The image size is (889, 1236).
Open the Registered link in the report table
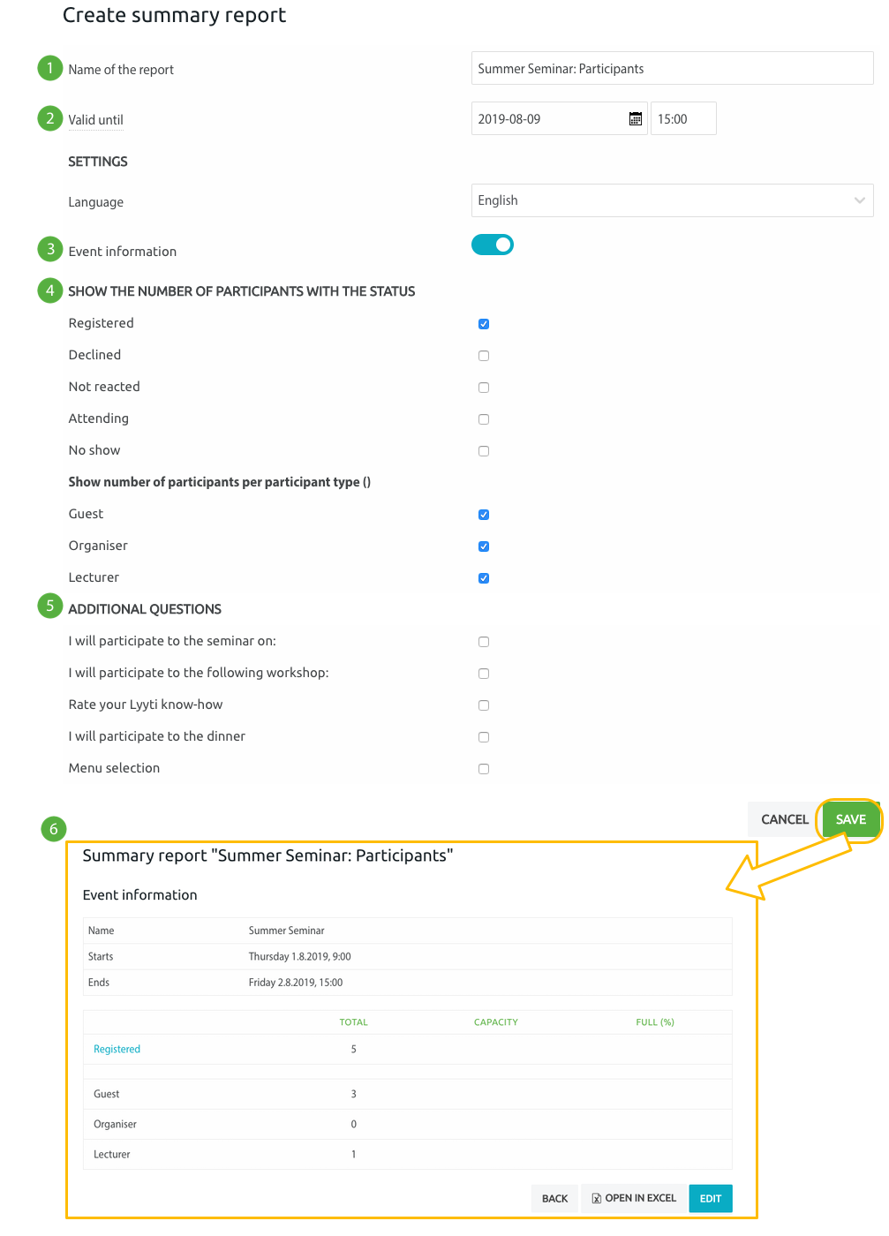(x=117, y=1049)
